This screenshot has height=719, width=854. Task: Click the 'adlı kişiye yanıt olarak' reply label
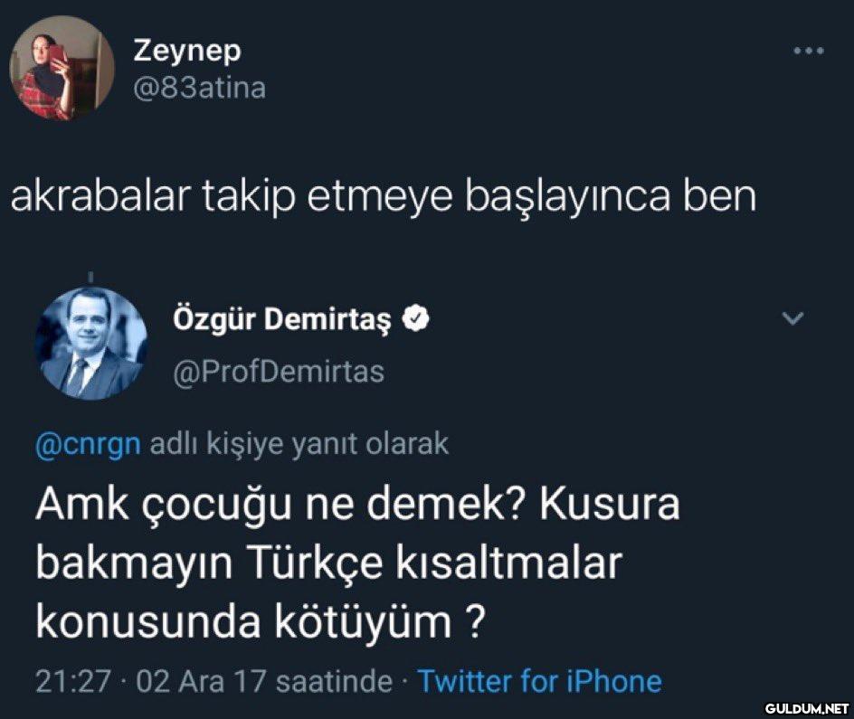click(x=298, y=444)
